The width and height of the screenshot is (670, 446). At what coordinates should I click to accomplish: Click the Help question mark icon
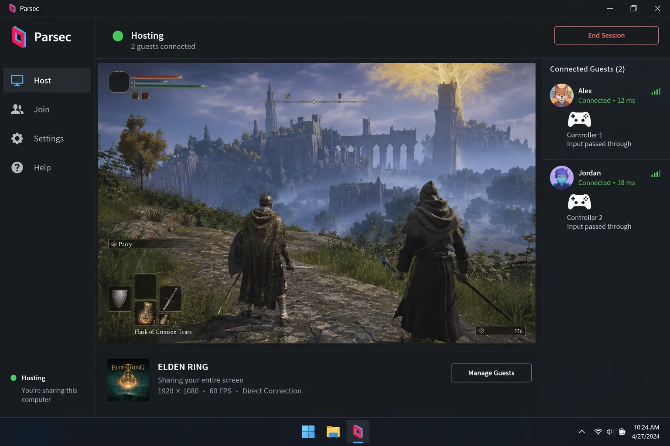[17, 168]
